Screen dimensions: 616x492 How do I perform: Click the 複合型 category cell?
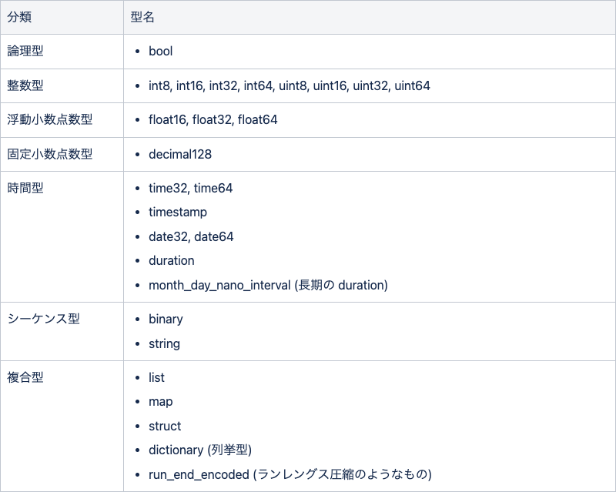(x=25, y=377)
